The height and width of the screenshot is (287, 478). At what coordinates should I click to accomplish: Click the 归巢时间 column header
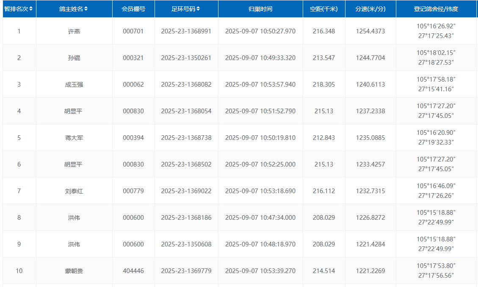tap(260, 9)
